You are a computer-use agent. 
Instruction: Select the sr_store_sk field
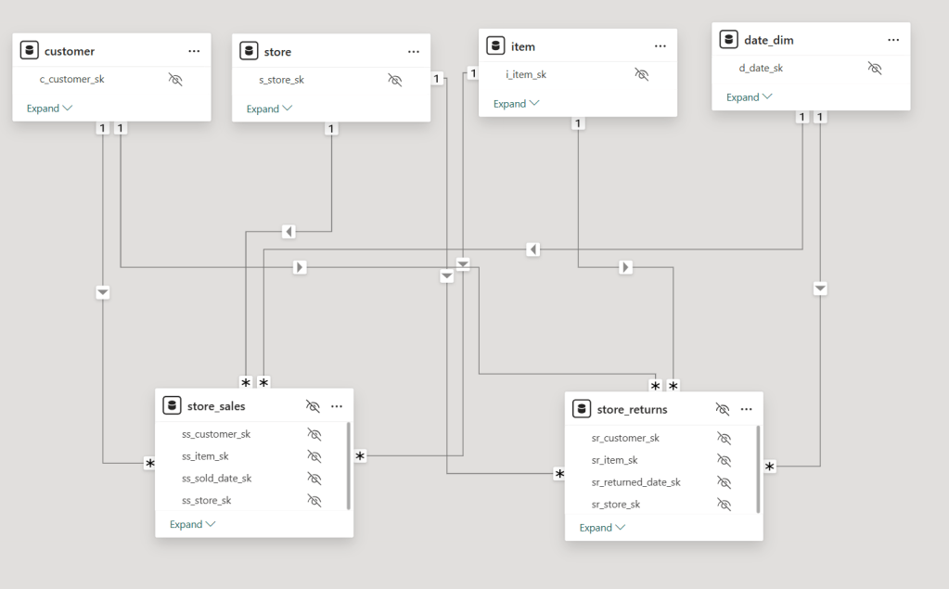(x=616, y=505)
